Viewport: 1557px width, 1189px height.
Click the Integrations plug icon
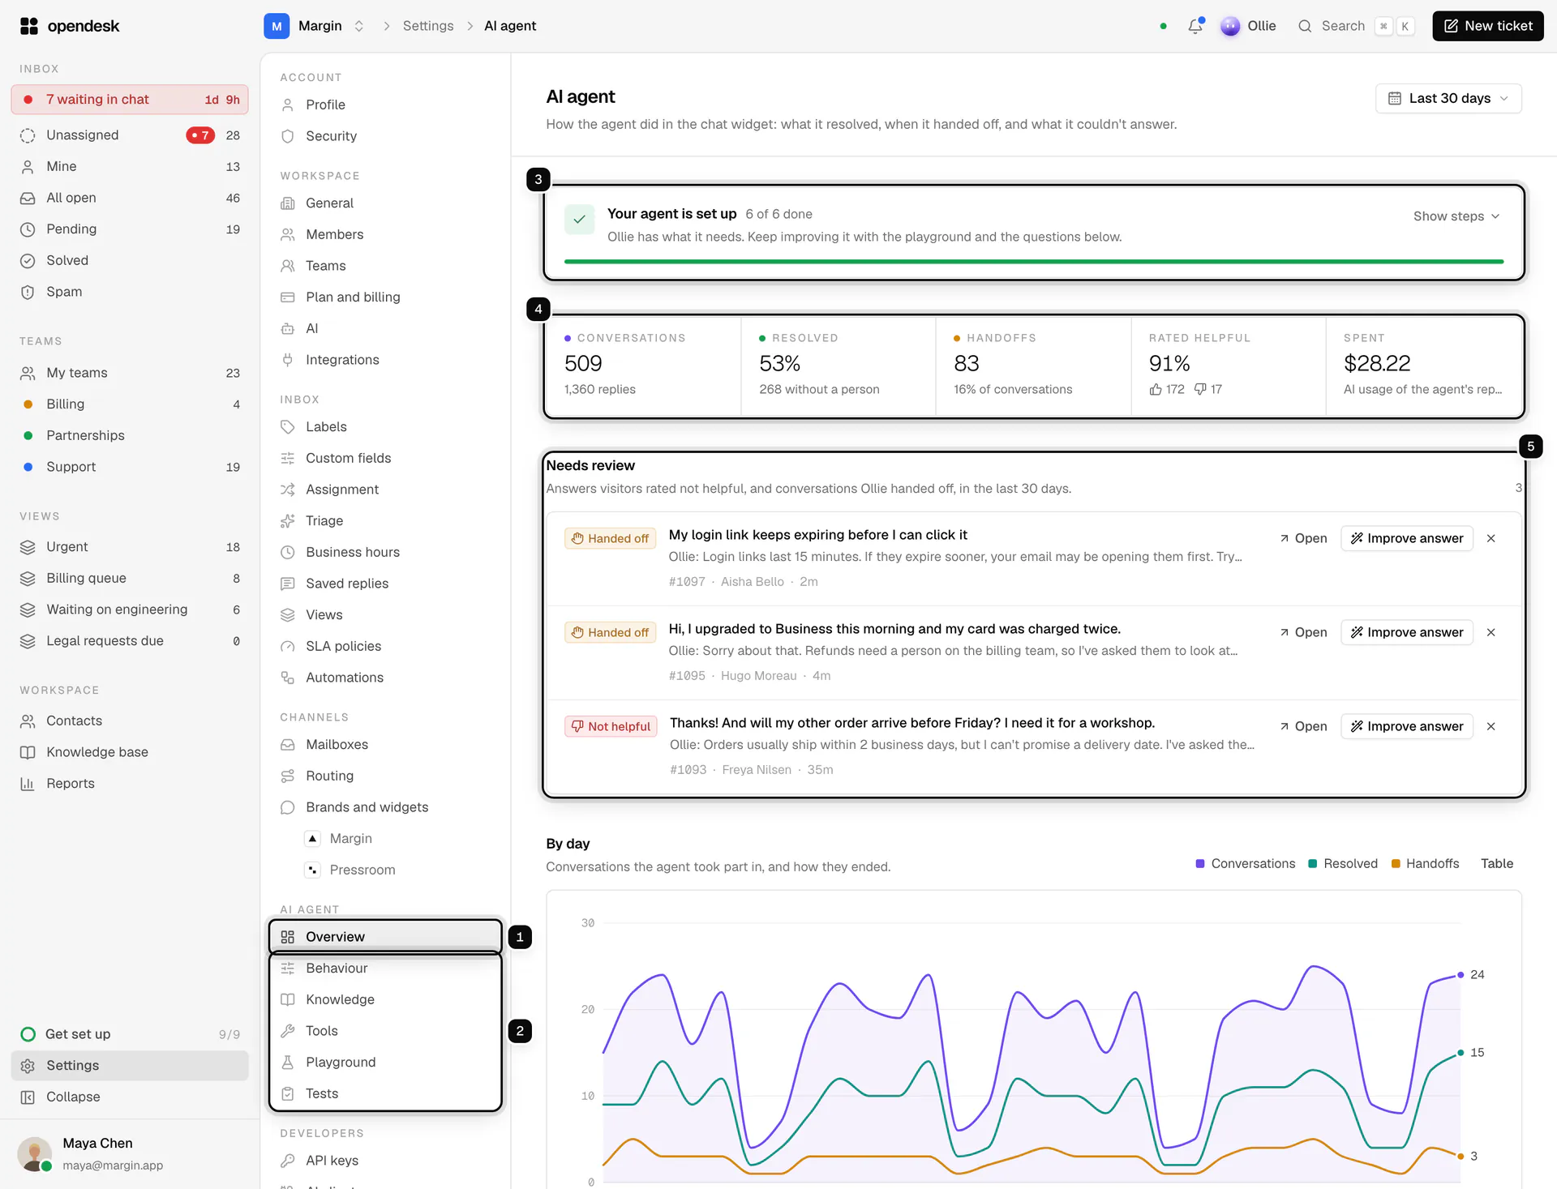coord(287,360)
